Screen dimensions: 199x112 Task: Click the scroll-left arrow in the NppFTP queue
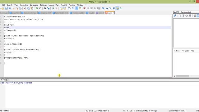click(x=174, y=76)
